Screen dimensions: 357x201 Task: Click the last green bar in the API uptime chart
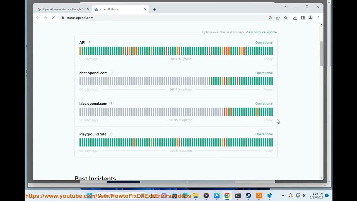[272, 51]
